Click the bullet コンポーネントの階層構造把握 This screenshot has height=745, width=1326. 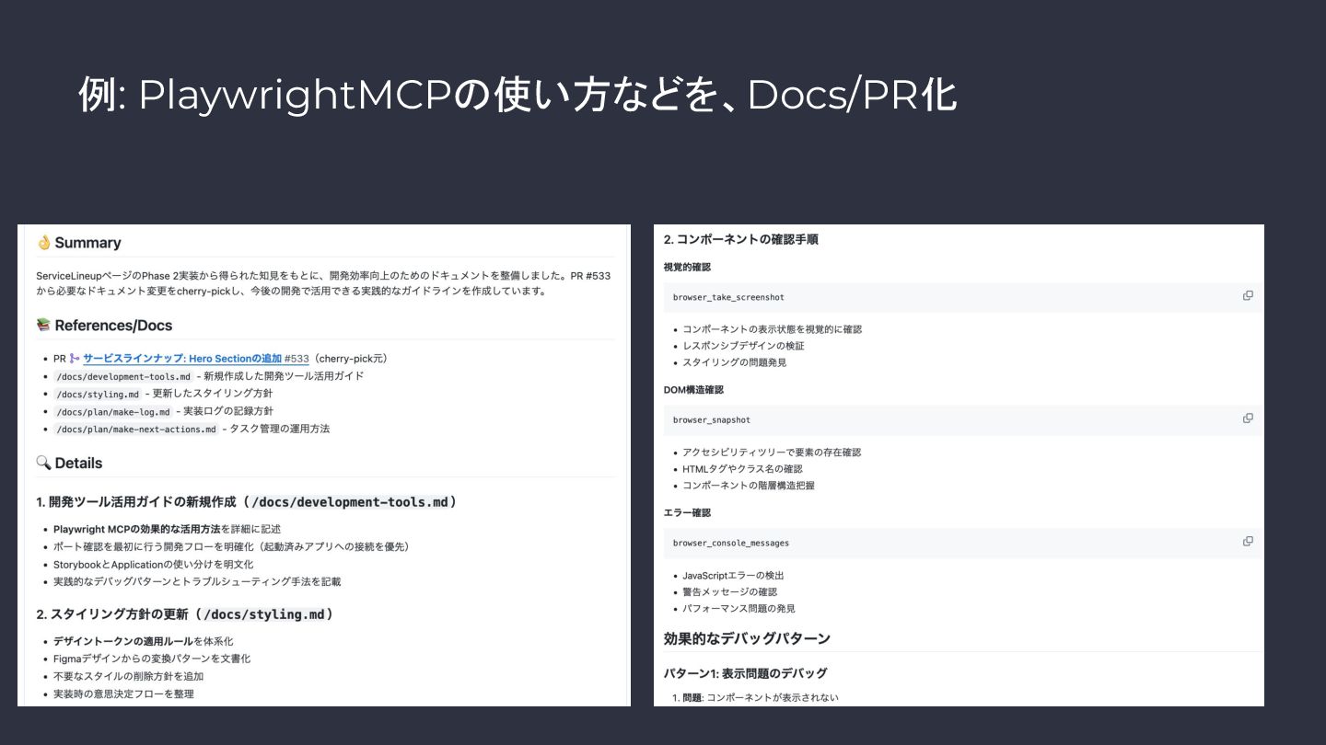pyautogui.click(x=748, y=486)
